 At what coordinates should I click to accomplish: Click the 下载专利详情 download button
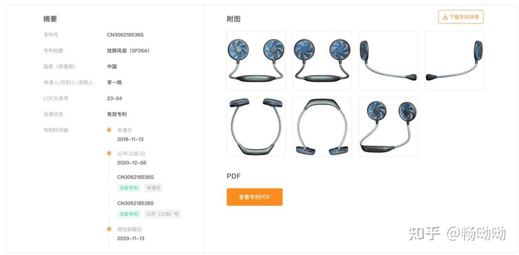(461, 17)
